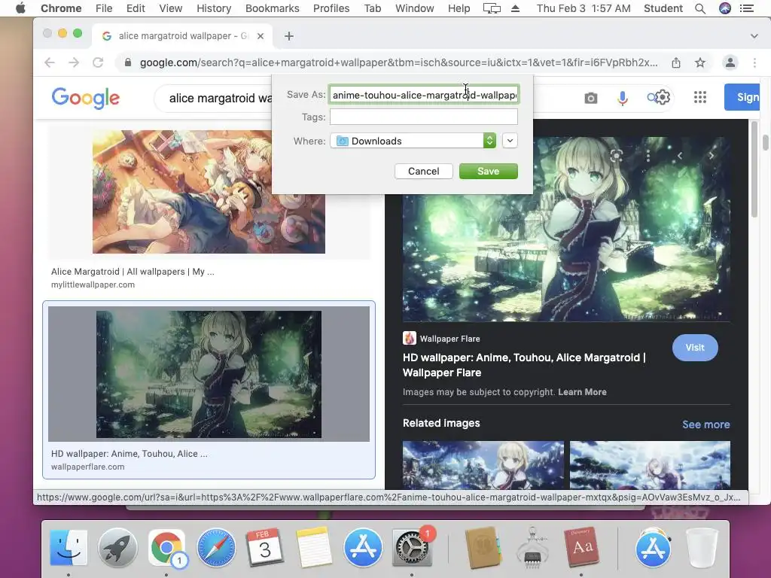771x578 pixels.
Task: Click the browser forward arrow
Action: pos(74,62)
